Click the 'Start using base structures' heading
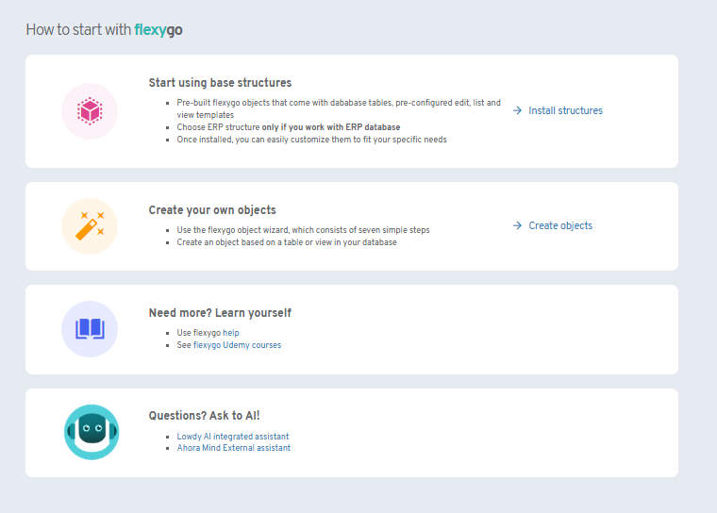The height and width of the screenshot is (513, 717). 220,83
